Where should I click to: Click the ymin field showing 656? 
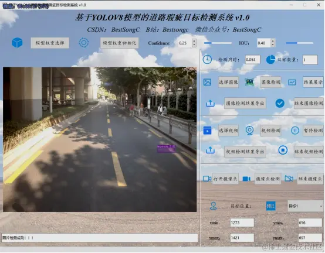pyautogui.click(x=310, y=223)
